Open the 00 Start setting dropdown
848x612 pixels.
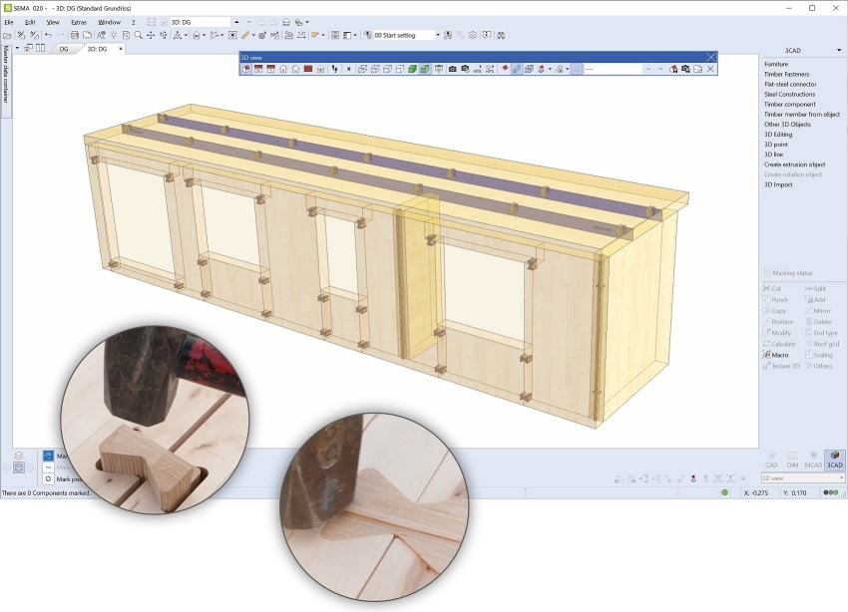click(438, 35)
